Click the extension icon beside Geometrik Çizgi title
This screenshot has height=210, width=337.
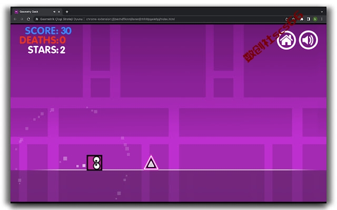[x=37, y=19]
